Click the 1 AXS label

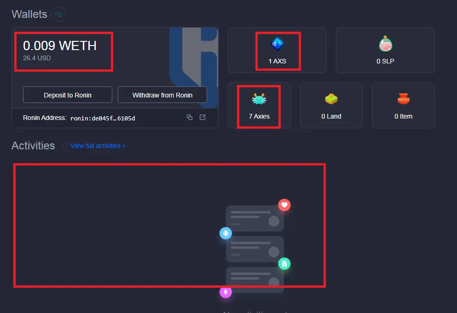tap(277, 61)
